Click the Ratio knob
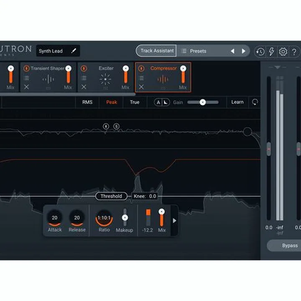The height and width of the screenshot is (301, 301). point(104,218)
